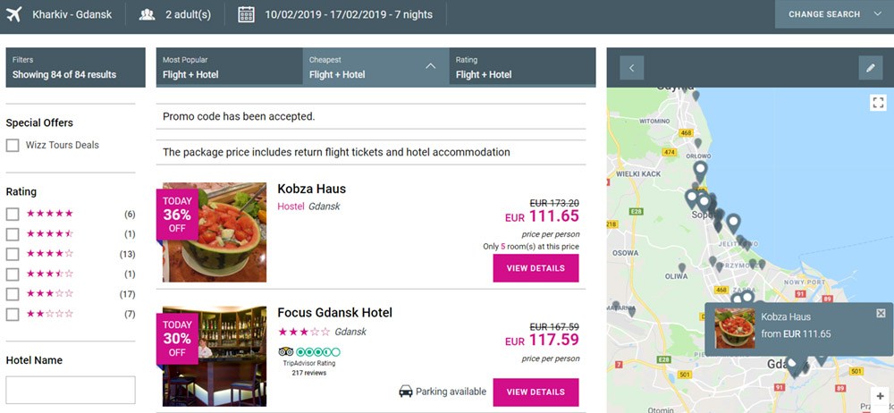Screen dimensions: 894x413
Task: Click the calendar icon for travel dates
Action: 246,14
